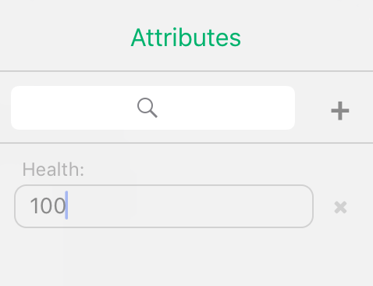Select the Attributes panel title
Image resolution: width=373 pixels, height=286 pixels.
(186, 38)
